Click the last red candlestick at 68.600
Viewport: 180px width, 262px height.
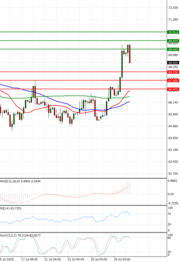[130, 54]
